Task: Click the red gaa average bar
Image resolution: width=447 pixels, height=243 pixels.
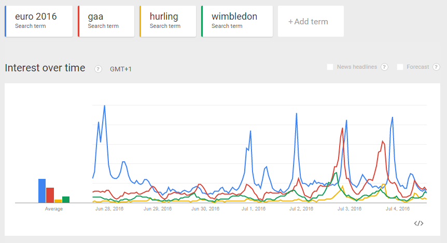Action: pos(50,195)
